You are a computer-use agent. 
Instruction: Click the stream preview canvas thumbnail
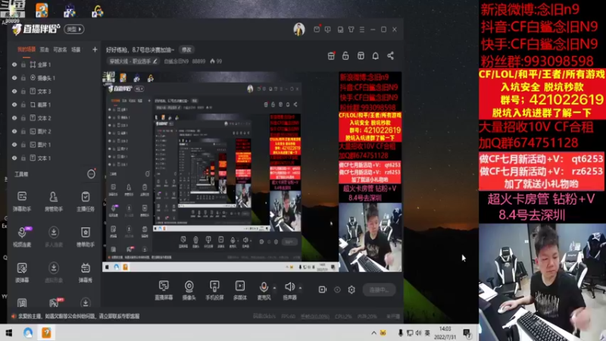point(252,172)
